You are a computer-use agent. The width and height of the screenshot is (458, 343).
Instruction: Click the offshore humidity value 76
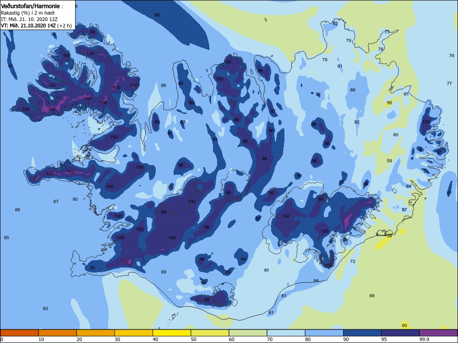point(452,55)
